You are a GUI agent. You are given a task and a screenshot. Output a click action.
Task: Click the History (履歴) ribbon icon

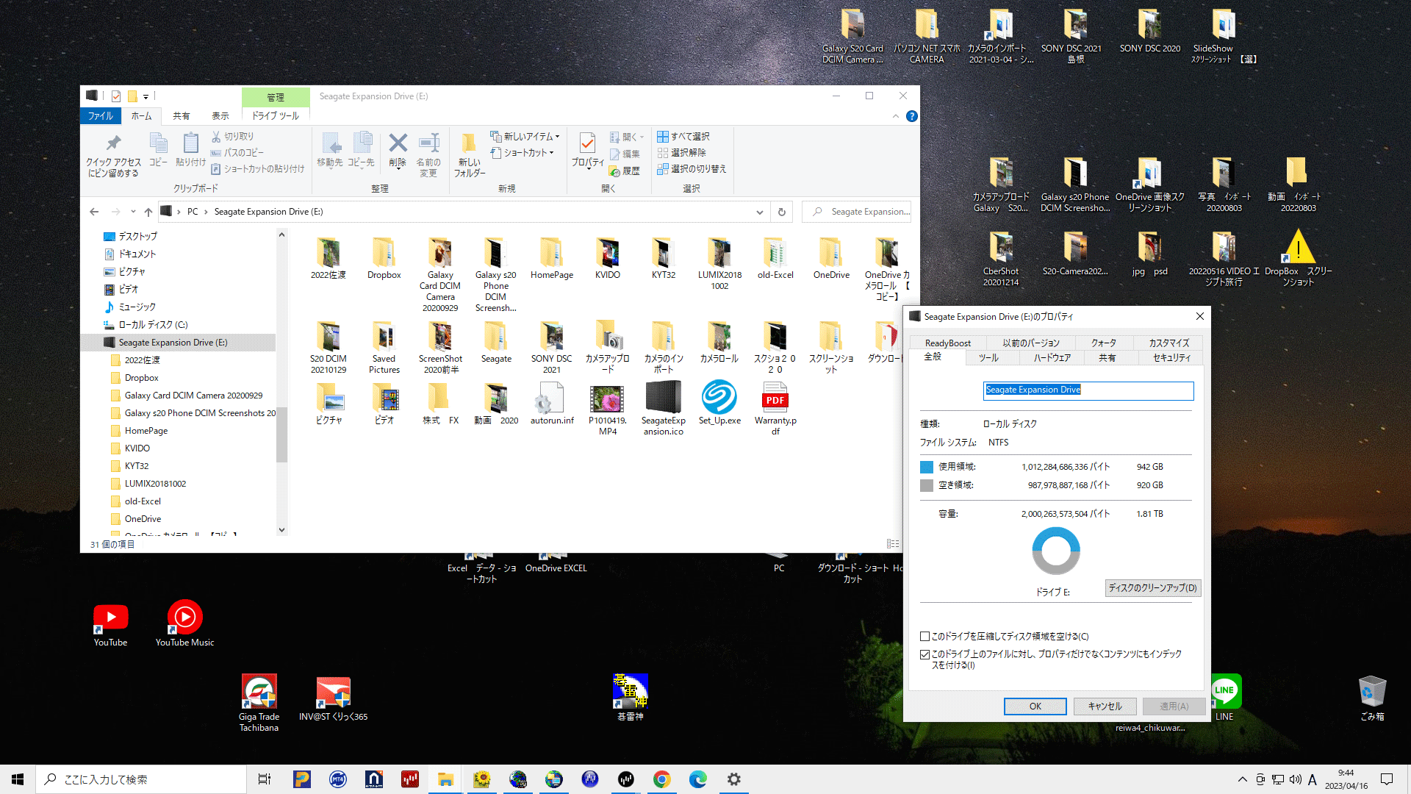click(x=625, y=171)
